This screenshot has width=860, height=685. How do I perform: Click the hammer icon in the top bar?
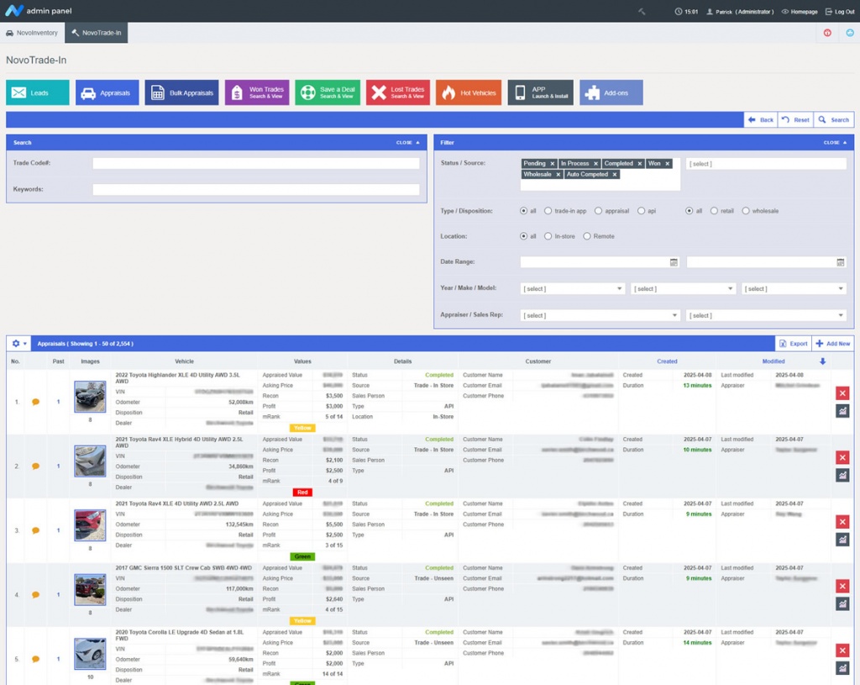[642, 11]
